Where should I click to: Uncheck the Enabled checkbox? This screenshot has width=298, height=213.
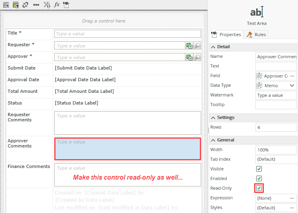tap(259, 178)
